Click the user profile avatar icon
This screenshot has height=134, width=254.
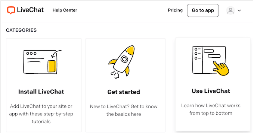[x=230, y=10]
